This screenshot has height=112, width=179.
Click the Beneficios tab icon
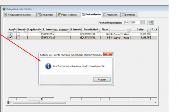point(123,15)
